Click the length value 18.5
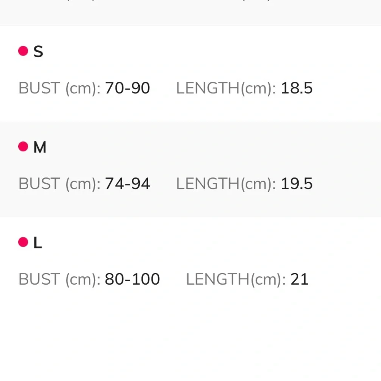The image size is (381, 381). 297,88
